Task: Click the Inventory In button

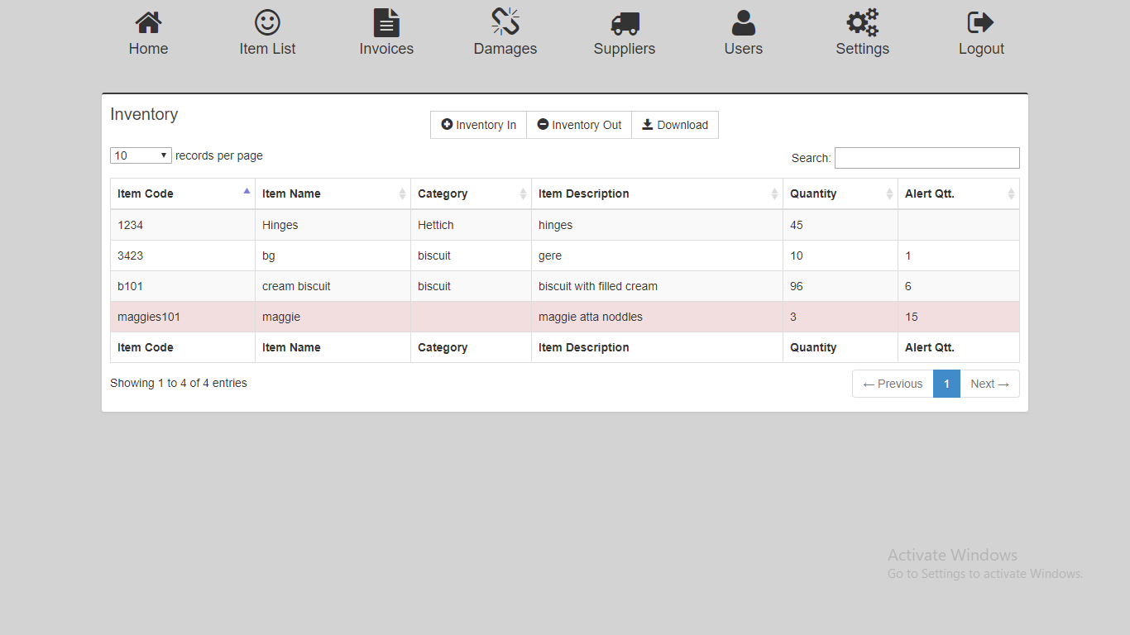Action: 478,125
